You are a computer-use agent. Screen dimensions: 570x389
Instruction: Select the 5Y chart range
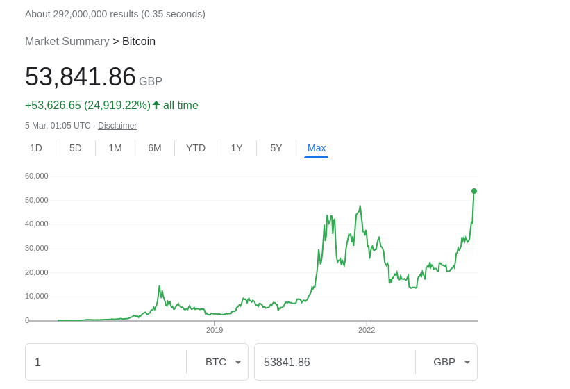(x=276, y=149)
